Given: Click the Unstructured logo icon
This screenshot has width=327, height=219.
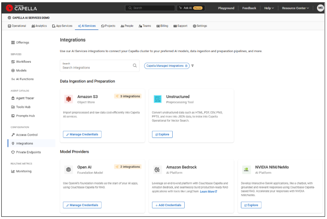Looking at the screenshot, I should pyautogui.click(x=157, y=99).
